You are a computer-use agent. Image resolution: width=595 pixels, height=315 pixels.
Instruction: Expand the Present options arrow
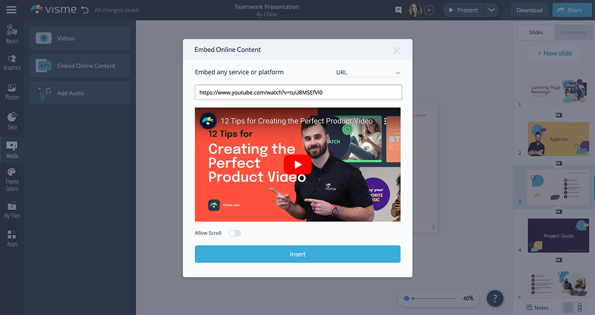coord(491,10)
